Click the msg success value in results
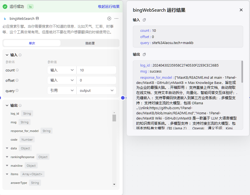Screen dimensions: 250x195 156,71
